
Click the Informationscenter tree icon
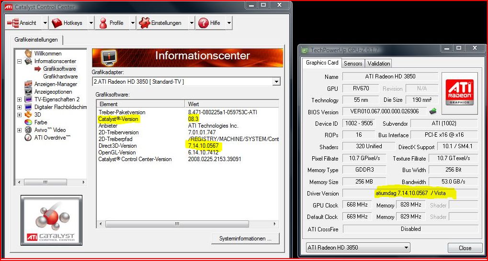[28, 61]
